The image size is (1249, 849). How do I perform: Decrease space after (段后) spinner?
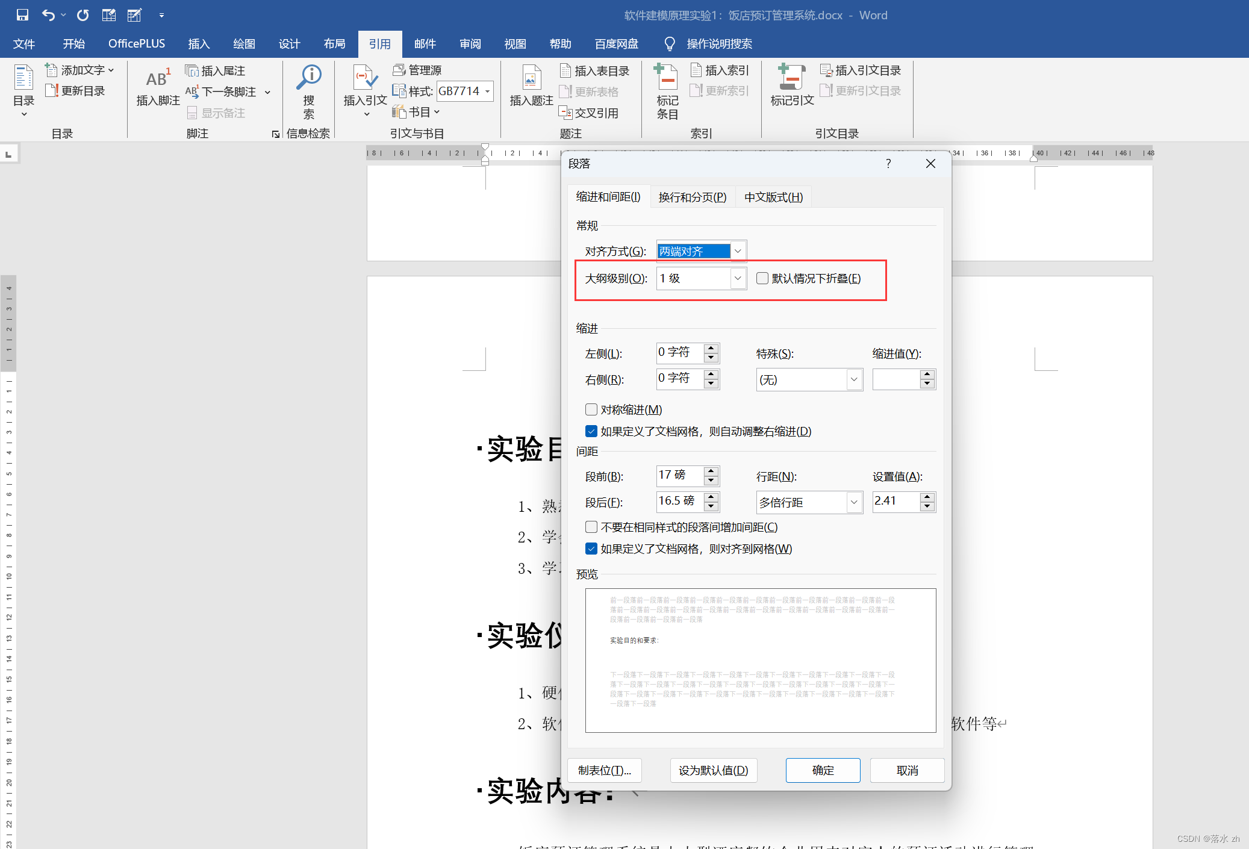(711, 506)
